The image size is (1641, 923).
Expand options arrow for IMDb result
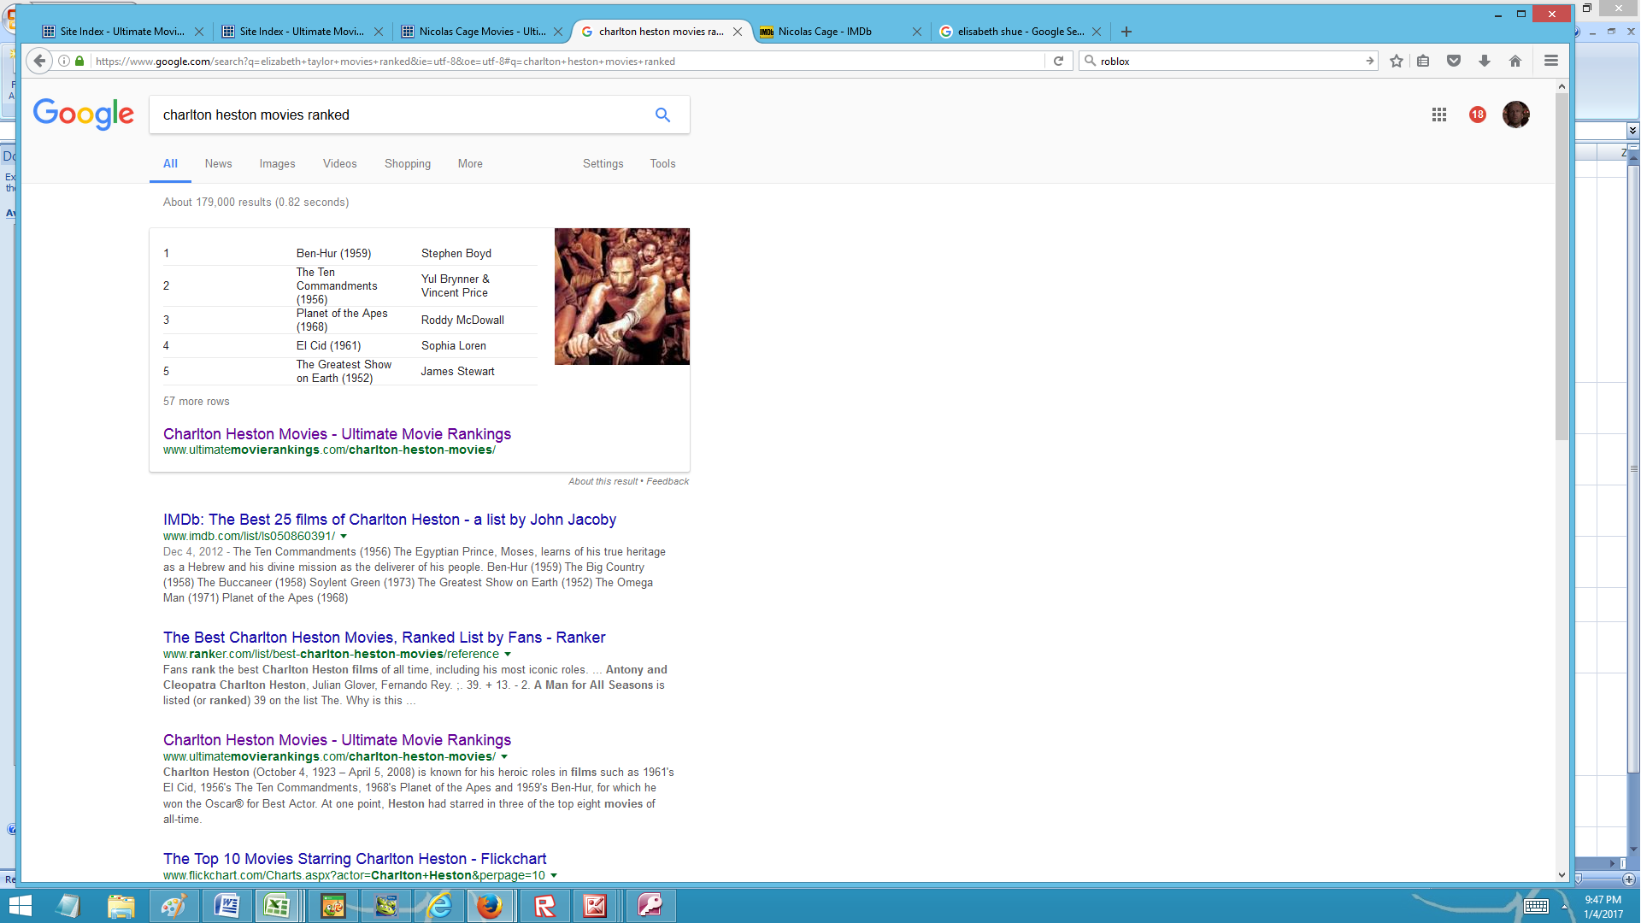(x=344, y=537)
